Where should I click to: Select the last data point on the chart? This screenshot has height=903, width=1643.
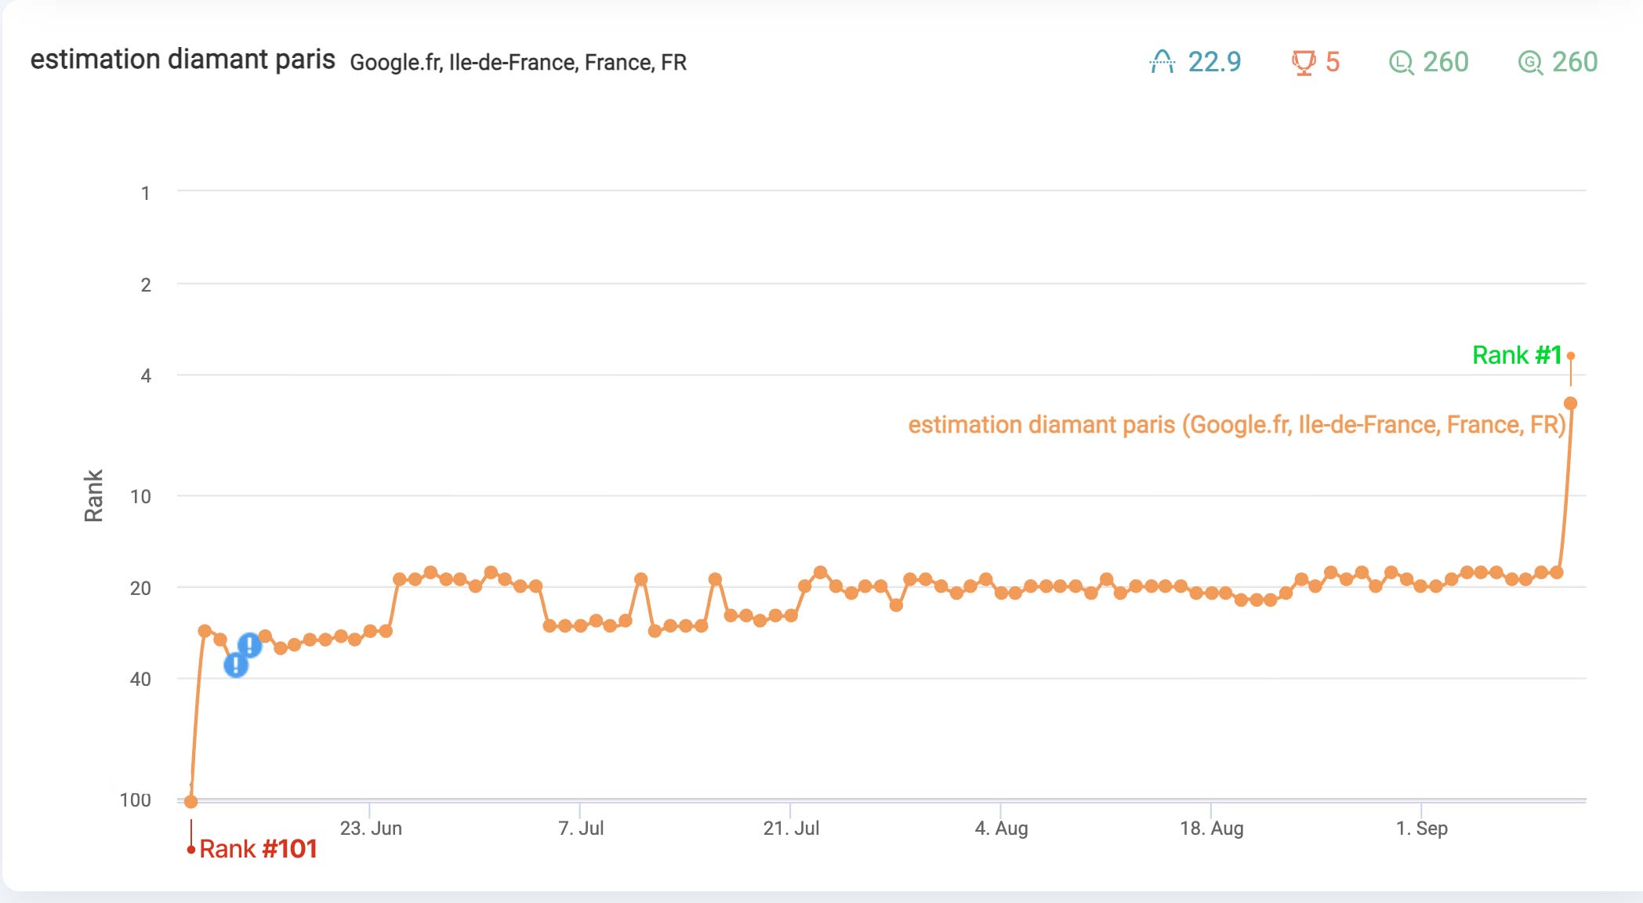[x=1570, y=404]
